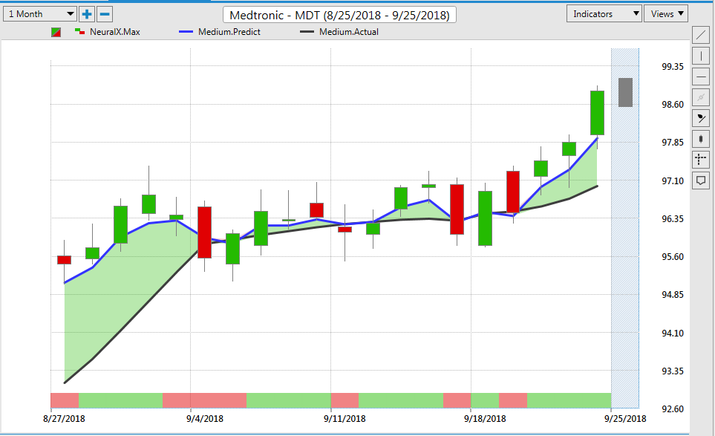
Task: Click the Medium.Actual dark line swatch
Action: coord(307,32)
